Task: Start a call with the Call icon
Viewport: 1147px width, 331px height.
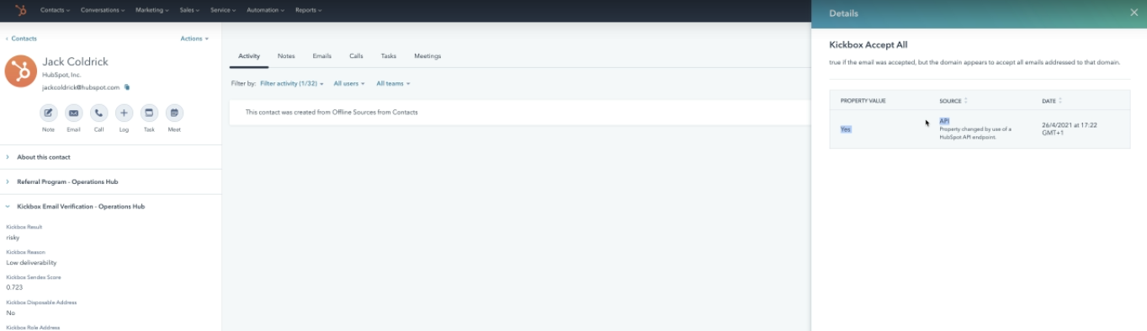Action: (x=98, y=113)
